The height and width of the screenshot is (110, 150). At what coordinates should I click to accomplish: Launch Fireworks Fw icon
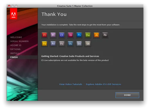coord(45,44)
